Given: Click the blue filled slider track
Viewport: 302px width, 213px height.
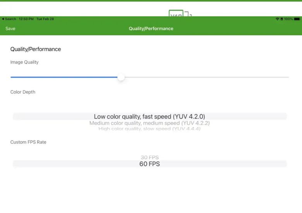Looking at the screenshot, I should 64,77.
